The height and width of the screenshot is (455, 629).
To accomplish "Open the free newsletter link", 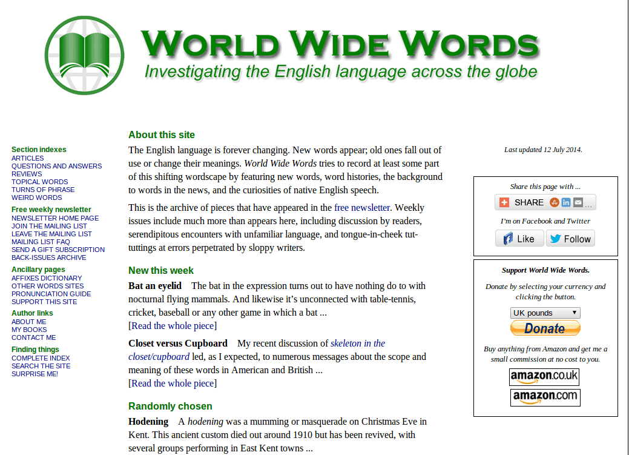I will click(362, 207).
